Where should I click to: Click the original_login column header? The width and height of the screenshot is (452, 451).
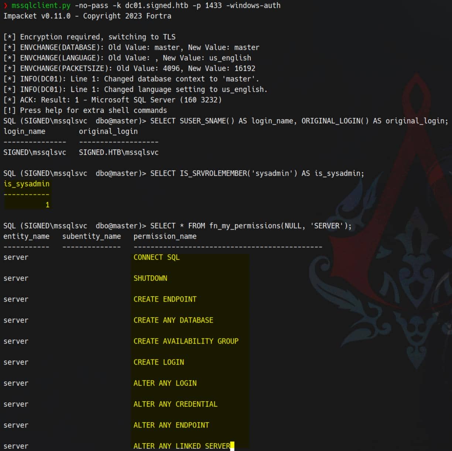[x=108, y=131]
